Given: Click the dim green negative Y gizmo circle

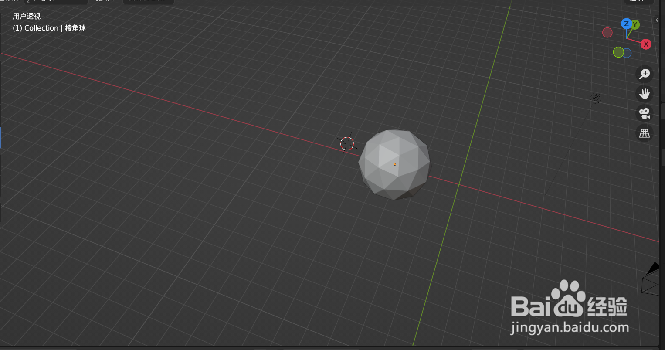Looking at the screenshot, I should (x=618, y=52).
